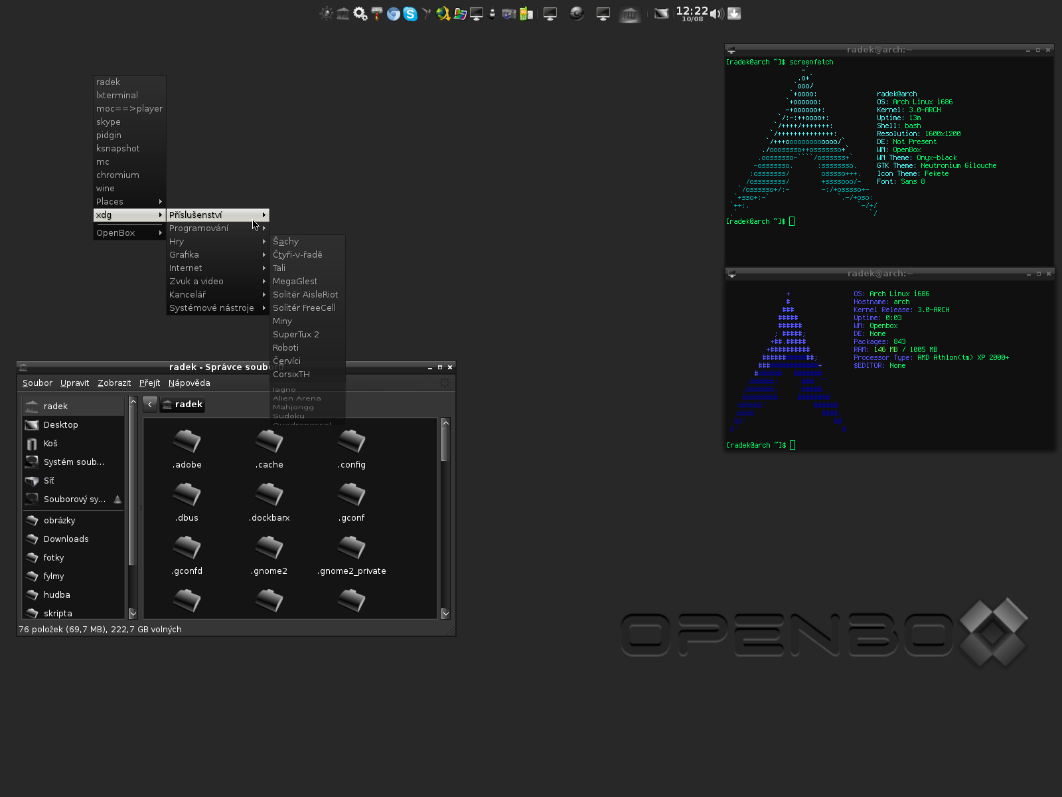
Task: Select the .adobe folder
Action: (187, 450)
